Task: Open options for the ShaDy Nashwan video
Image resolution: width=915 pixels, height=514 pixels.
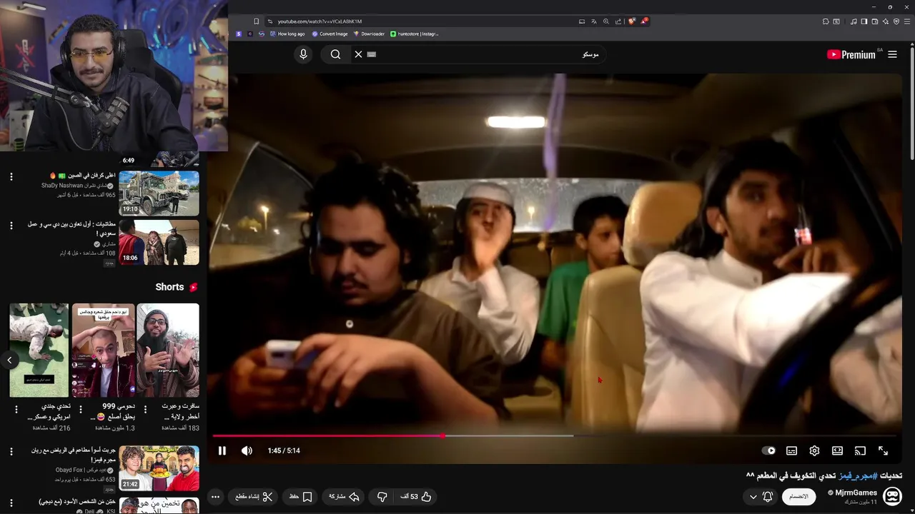Action: pos(11,176)
